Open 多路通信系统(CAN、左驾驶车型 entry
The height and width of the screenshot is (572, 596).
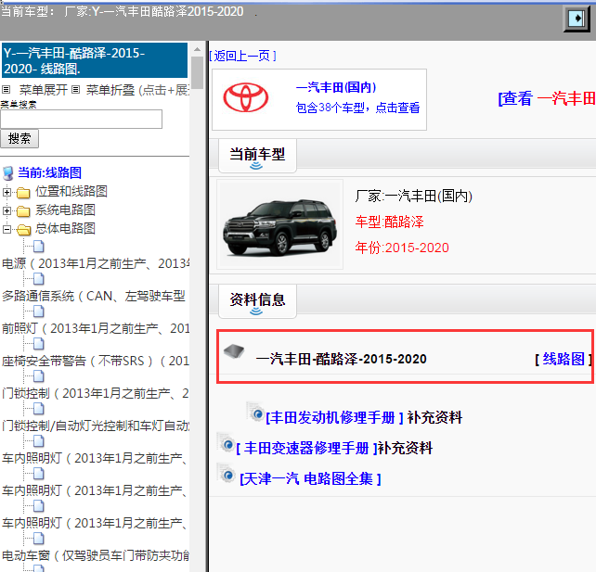(94, 296)
